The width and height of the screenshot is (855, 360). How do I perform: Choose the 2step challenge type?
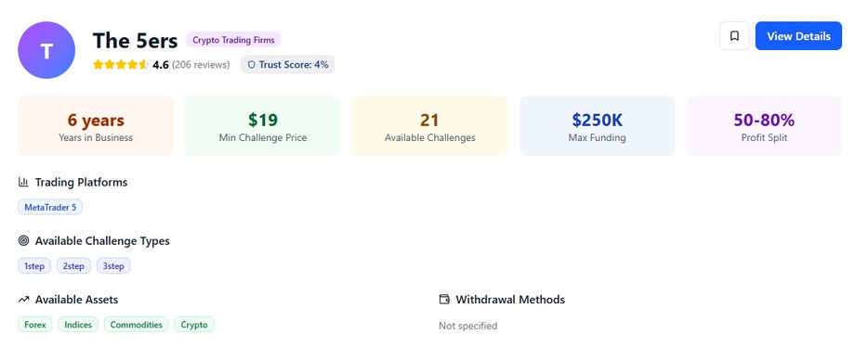(x=73, y=265)
